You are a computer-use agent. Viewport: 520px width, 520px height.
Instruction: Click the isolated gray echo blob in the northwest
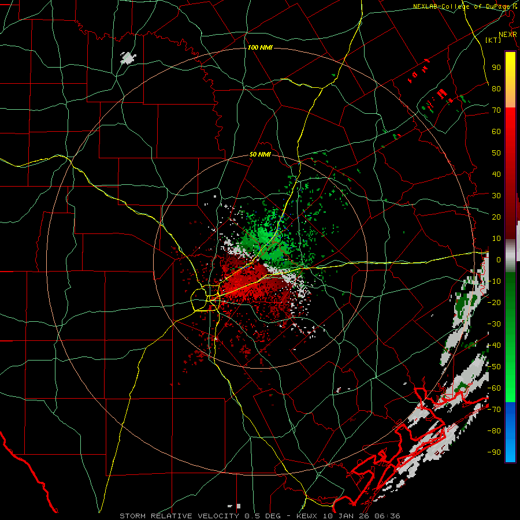[x=128, y=58]
